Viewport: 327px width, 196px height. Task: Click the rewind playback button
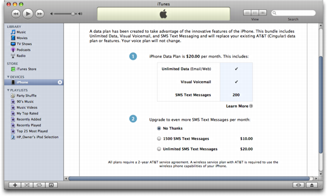point(16,14)
